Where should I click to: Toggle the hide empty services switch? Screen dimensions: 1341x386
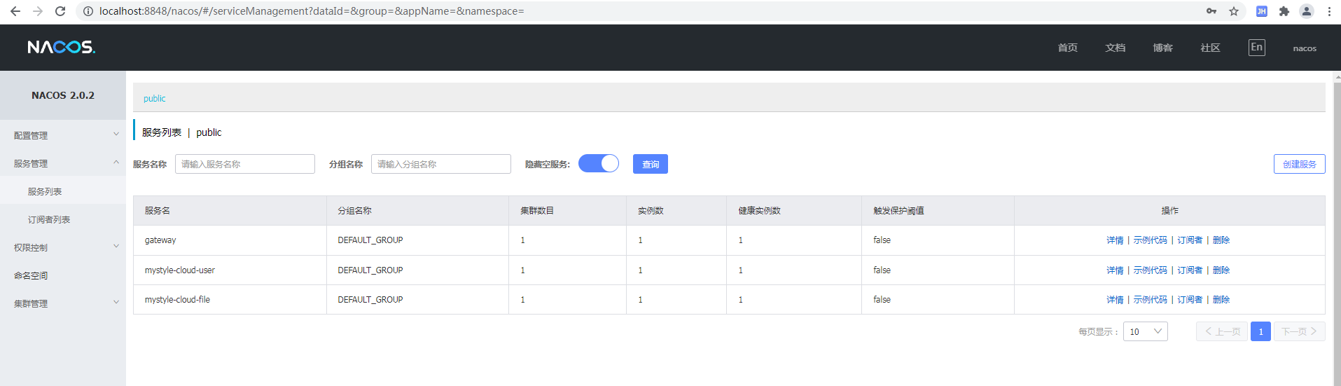click(598, 164)
